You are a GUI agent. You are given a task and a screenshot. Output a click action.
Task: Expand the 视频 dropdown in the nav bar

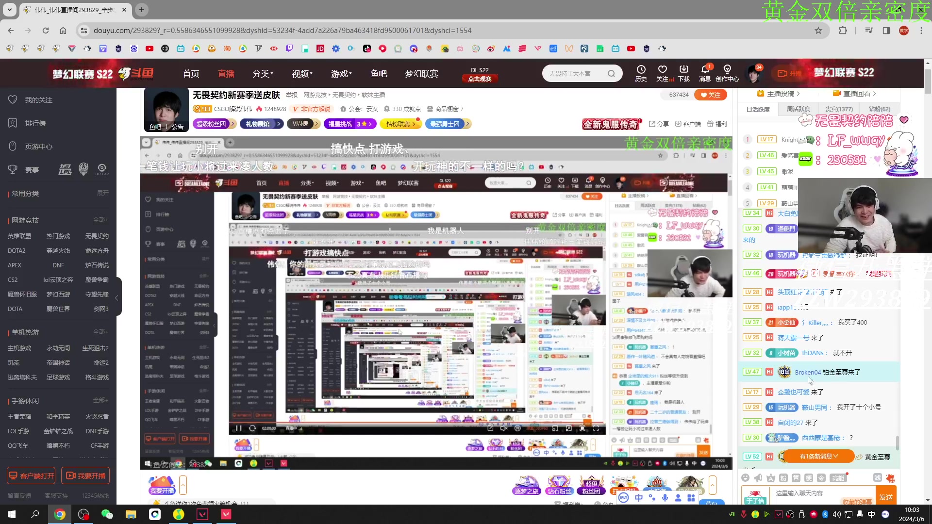tap(302, 74)
